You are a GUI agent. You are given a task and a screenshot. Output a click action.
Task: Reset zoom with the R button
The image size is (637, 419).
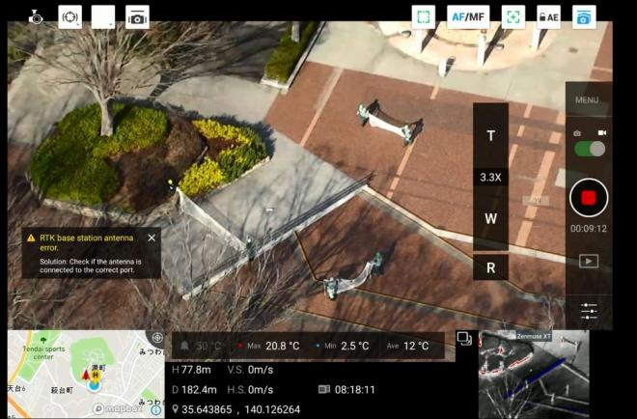pos(490,267)
